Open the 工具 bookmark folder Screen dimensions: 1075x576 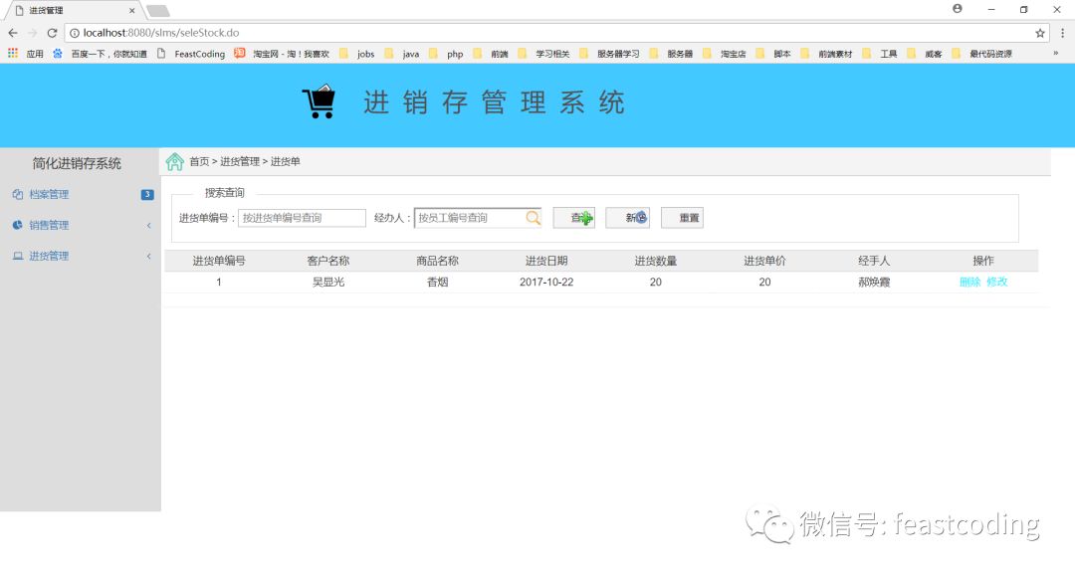880,54
